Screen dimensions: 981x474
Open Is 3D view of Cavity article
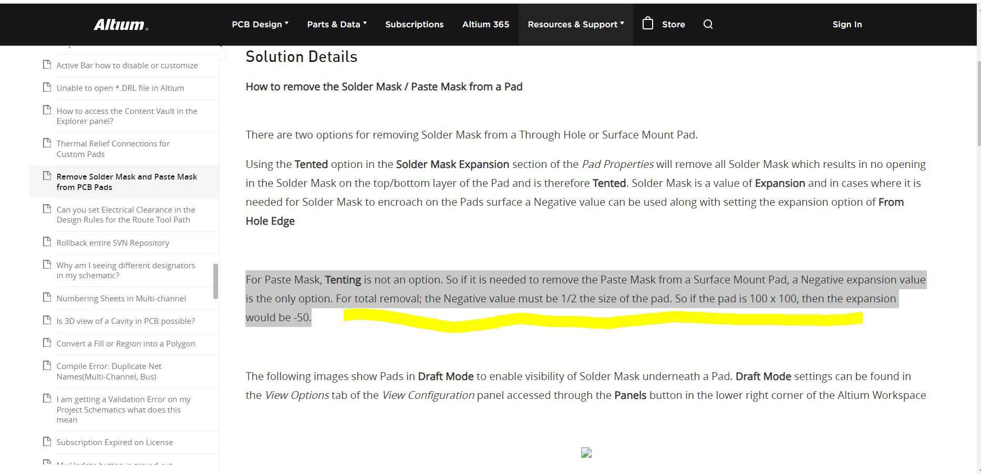point(126,321)
